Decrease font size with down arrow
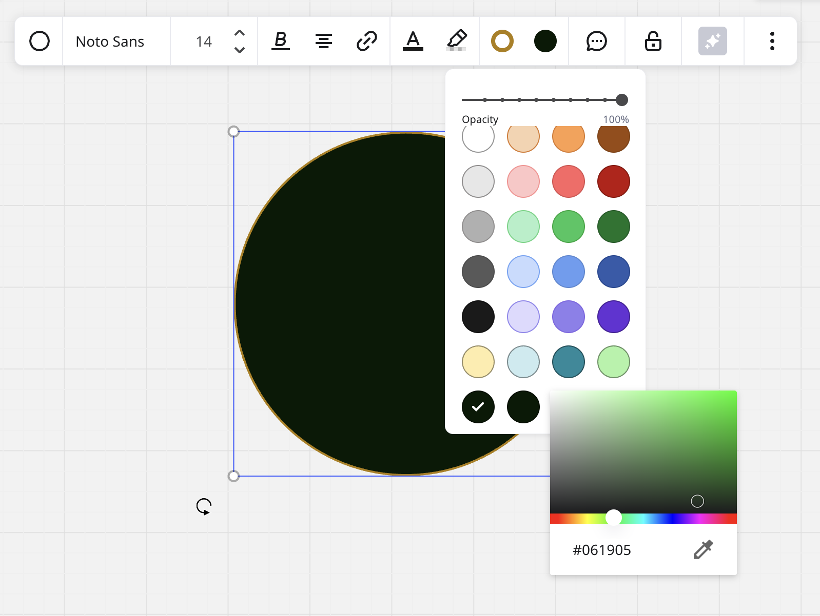The height and width of the screenshot is (616, 820). 239,50
